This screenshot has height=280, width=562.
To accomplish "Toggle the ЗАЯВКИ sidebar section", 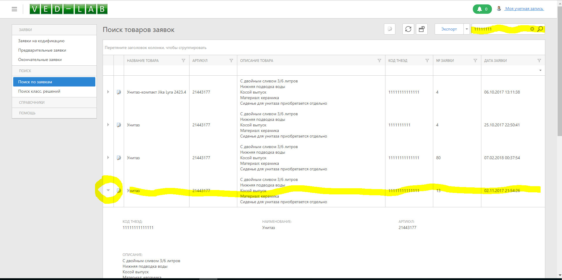I will (x=54, y=30).
